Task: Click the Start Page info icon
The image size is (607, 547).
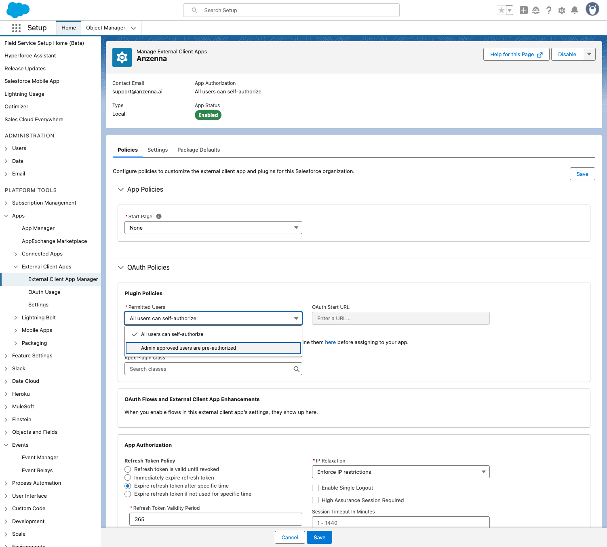Action: (x=159, y=216)
